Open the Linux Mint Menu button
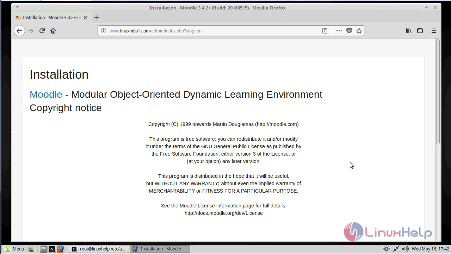This screenshot has height=254, width=451. click(14, 249)
